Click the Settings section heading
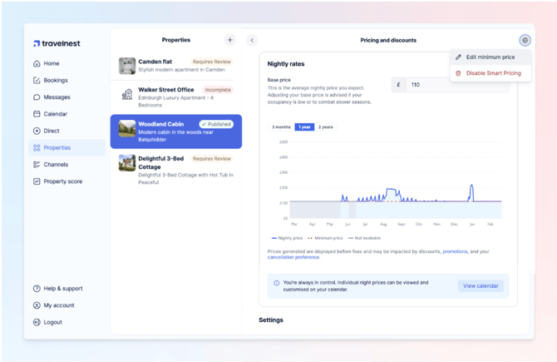Screen dimensions: 557x362 tap(271, 320)
